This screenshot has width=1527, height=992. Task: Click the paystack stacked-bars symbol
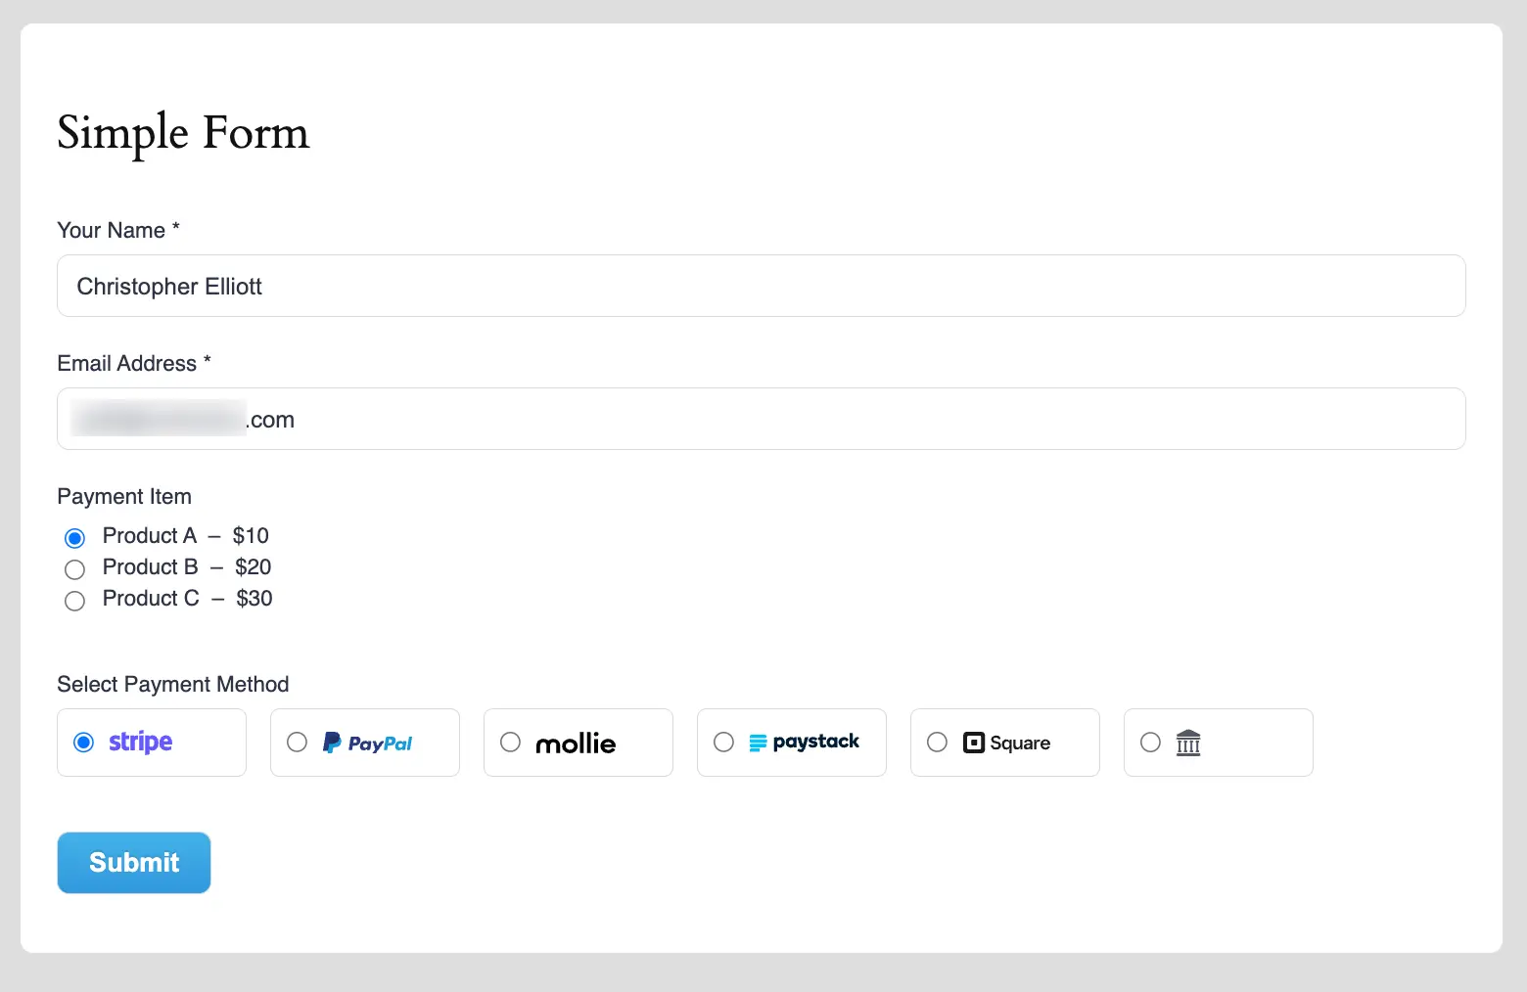760,742
